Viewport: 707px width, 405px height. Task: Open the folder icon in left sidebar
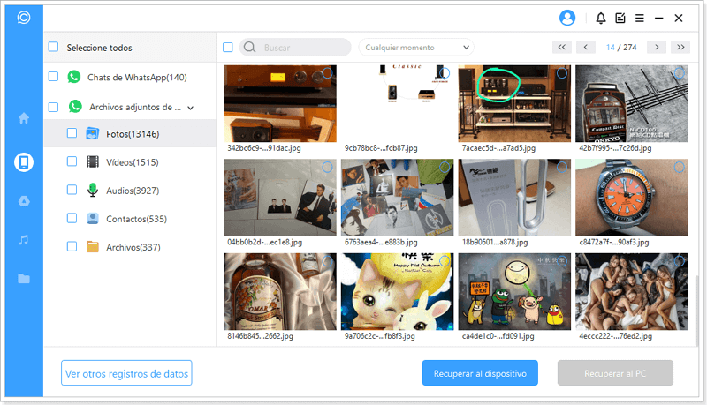click(24, 279)
